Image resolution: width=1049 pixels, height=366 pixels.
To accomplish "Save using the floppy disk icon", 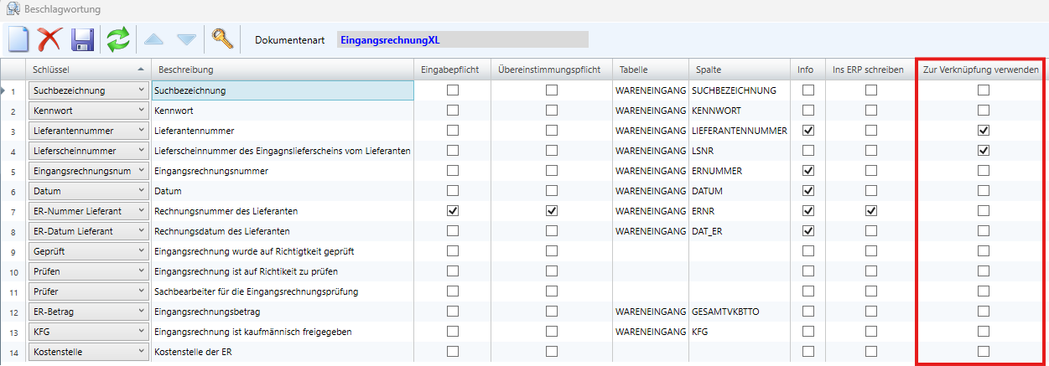I will pos(82,39).
